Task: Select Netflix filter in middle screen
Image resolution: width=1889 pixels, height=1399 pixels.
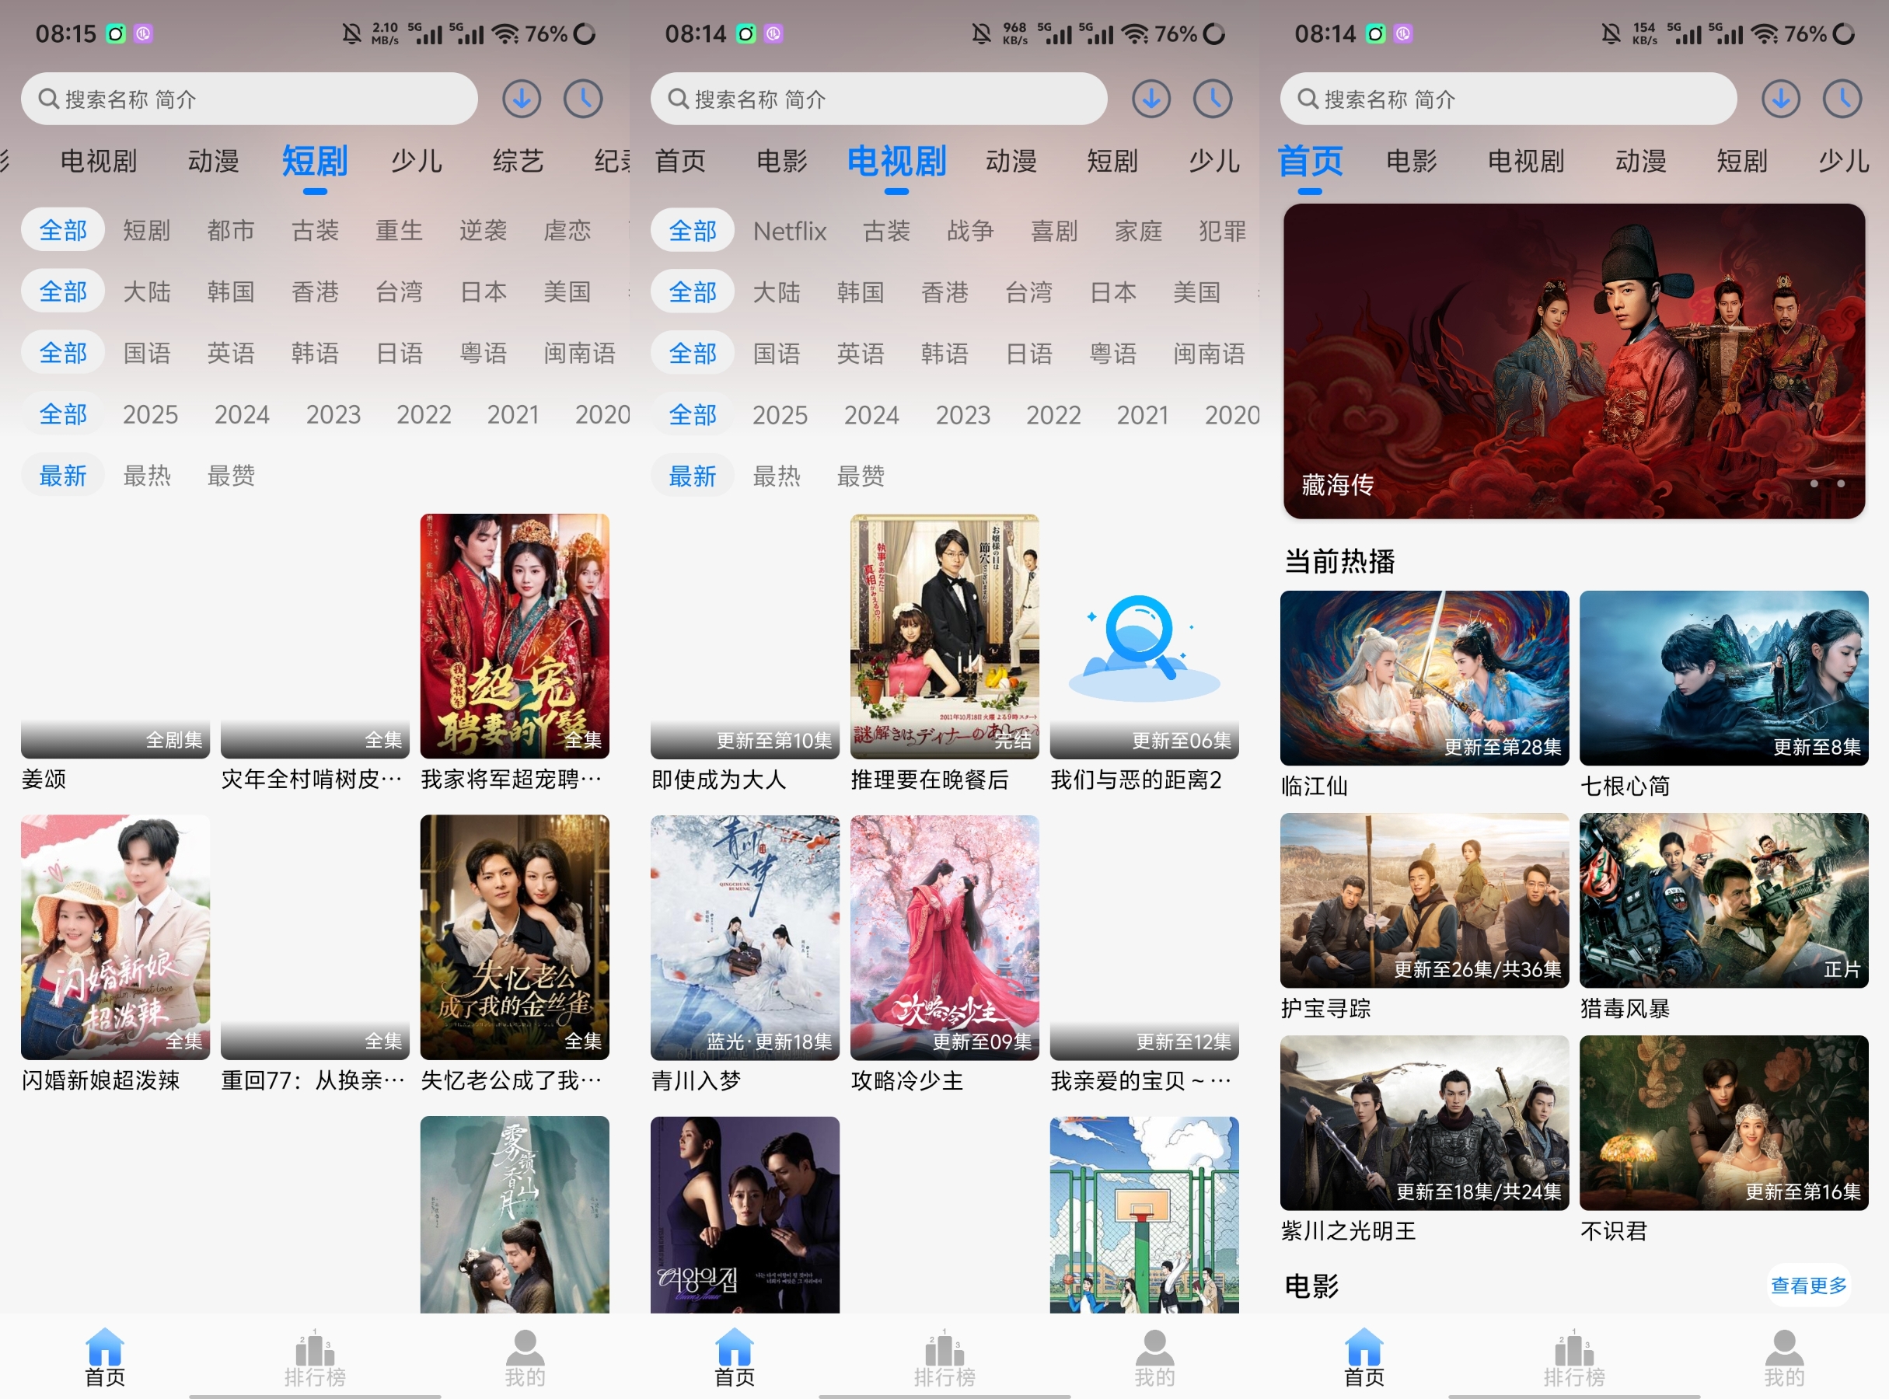Action: [790, 230]
